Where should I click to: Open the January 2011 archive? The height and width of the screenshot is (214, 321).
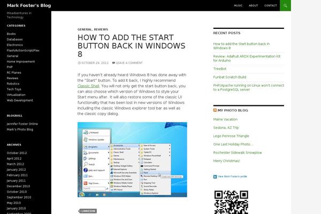[x=16, y=181]
